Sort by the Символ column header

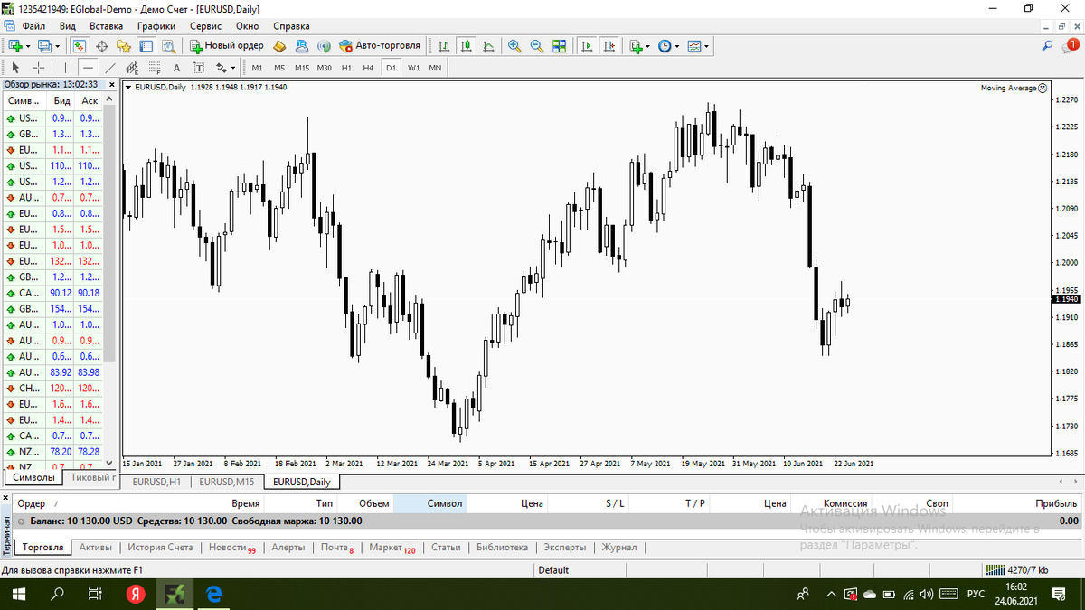[444, 503]
